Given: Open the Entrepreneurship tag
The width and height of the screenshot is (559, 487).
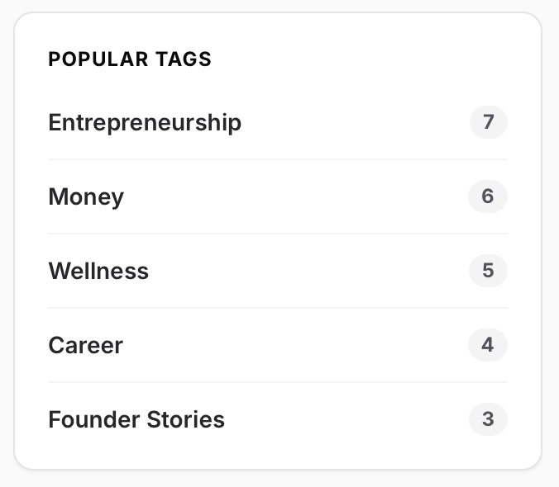Looking at the screenshot, I should (x=145, y=122).
